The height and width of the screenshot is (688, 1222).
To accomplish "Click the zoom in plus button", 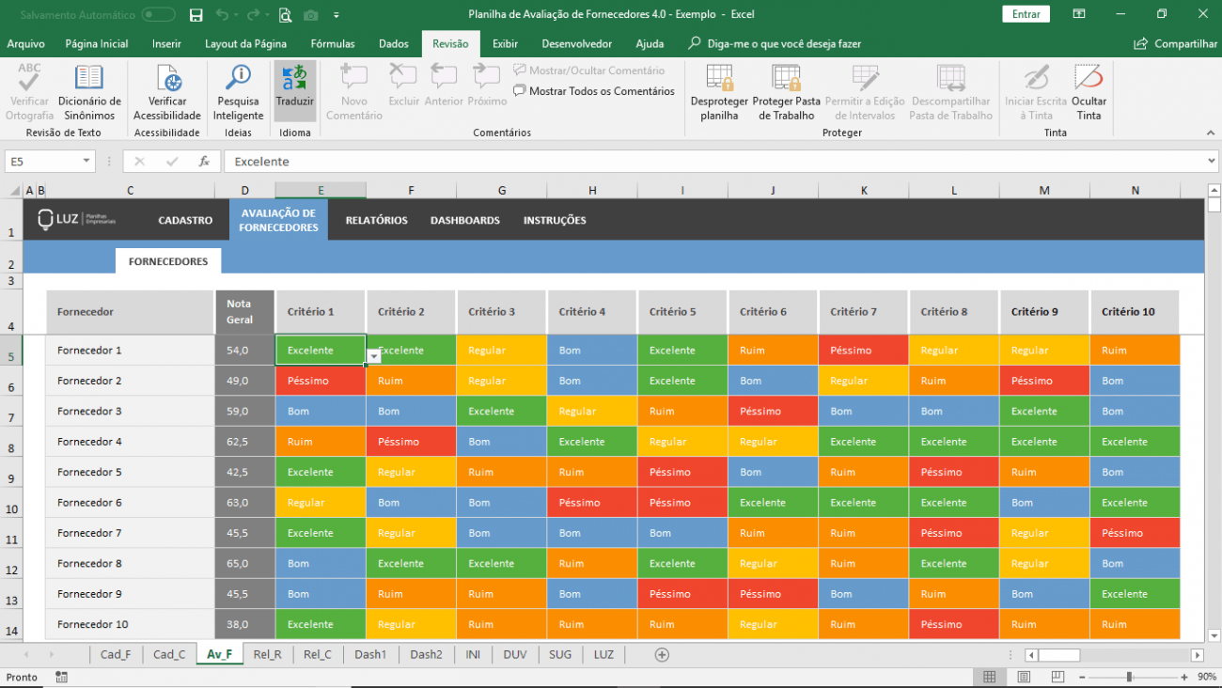I will click(1183, 677).
